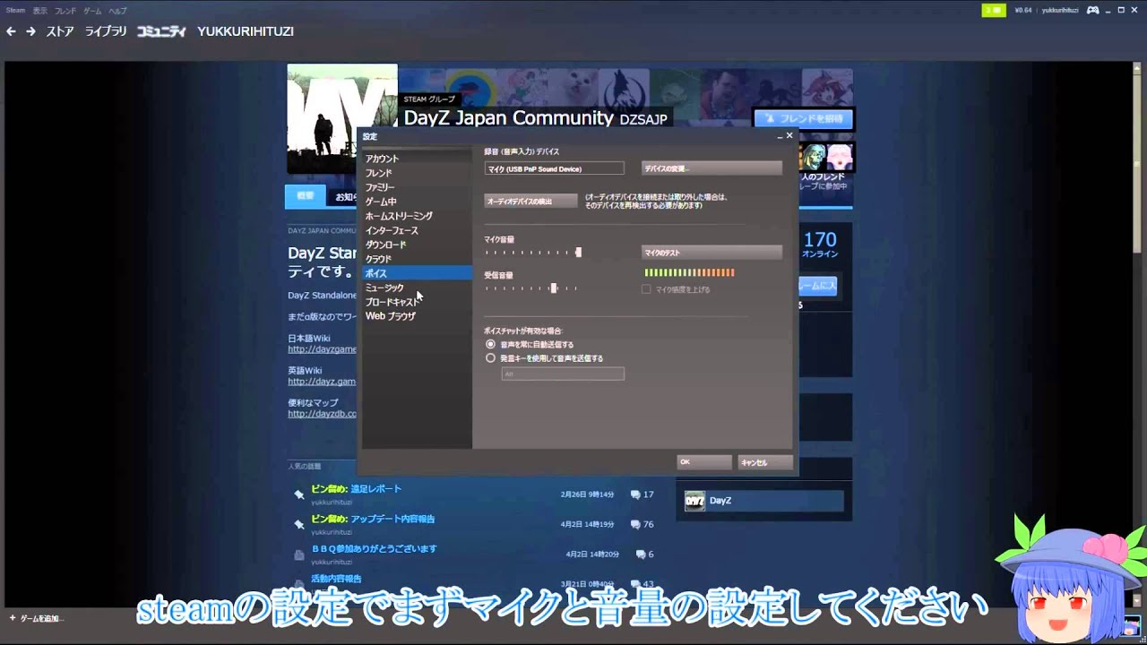Viewport: 1147px width, 645px height.
Task: Click the キャンセル button
Action: 765,462
